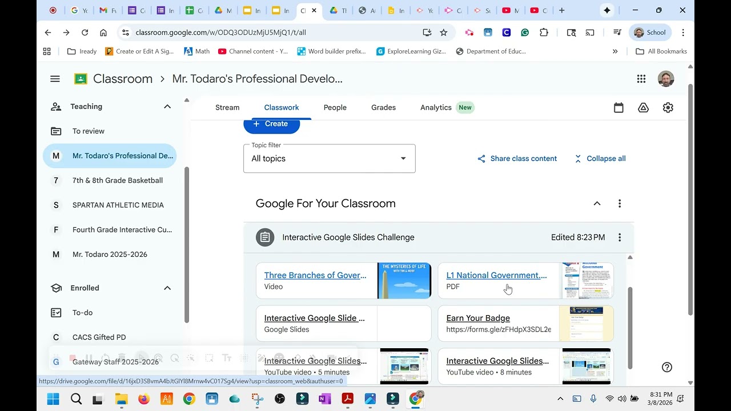Open the Chrome three-dot menu
The width and height of the screenshot is (731, 411).
pos(683,33)
